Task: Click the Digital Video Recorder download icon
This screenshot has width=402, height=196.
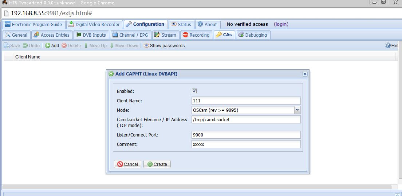Action: [71, 25]
